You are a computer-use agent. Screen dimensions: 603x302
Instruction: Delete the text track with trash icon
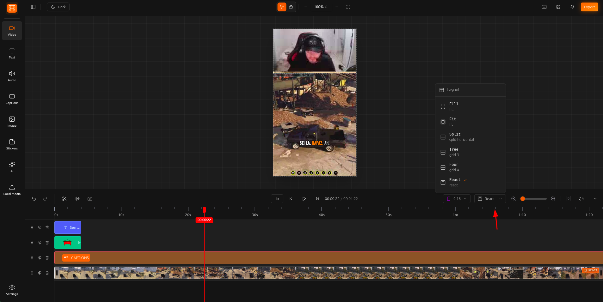tap(47, 227)
